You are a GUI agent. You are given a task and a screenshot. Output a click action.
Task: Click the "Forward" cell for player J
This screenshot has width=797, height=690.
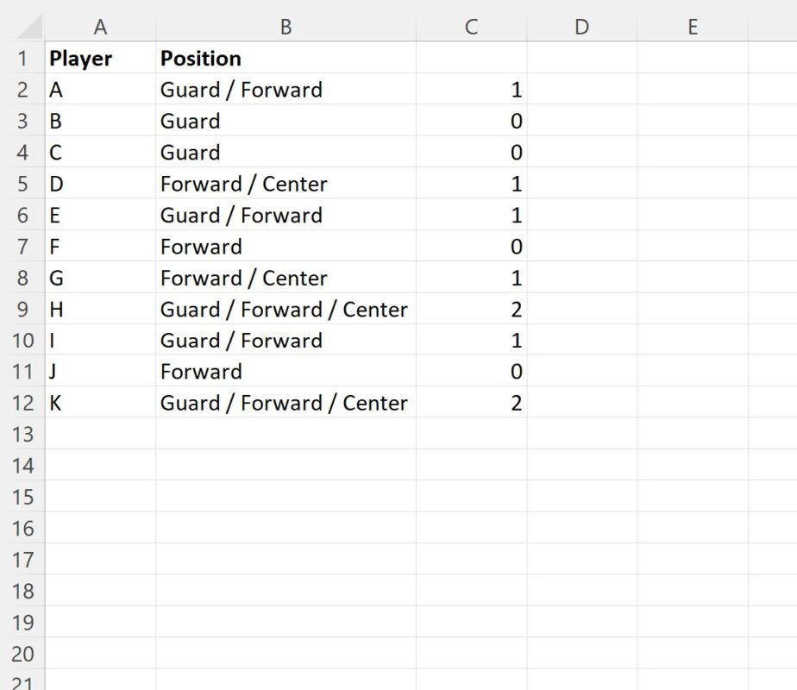point(286,372)
